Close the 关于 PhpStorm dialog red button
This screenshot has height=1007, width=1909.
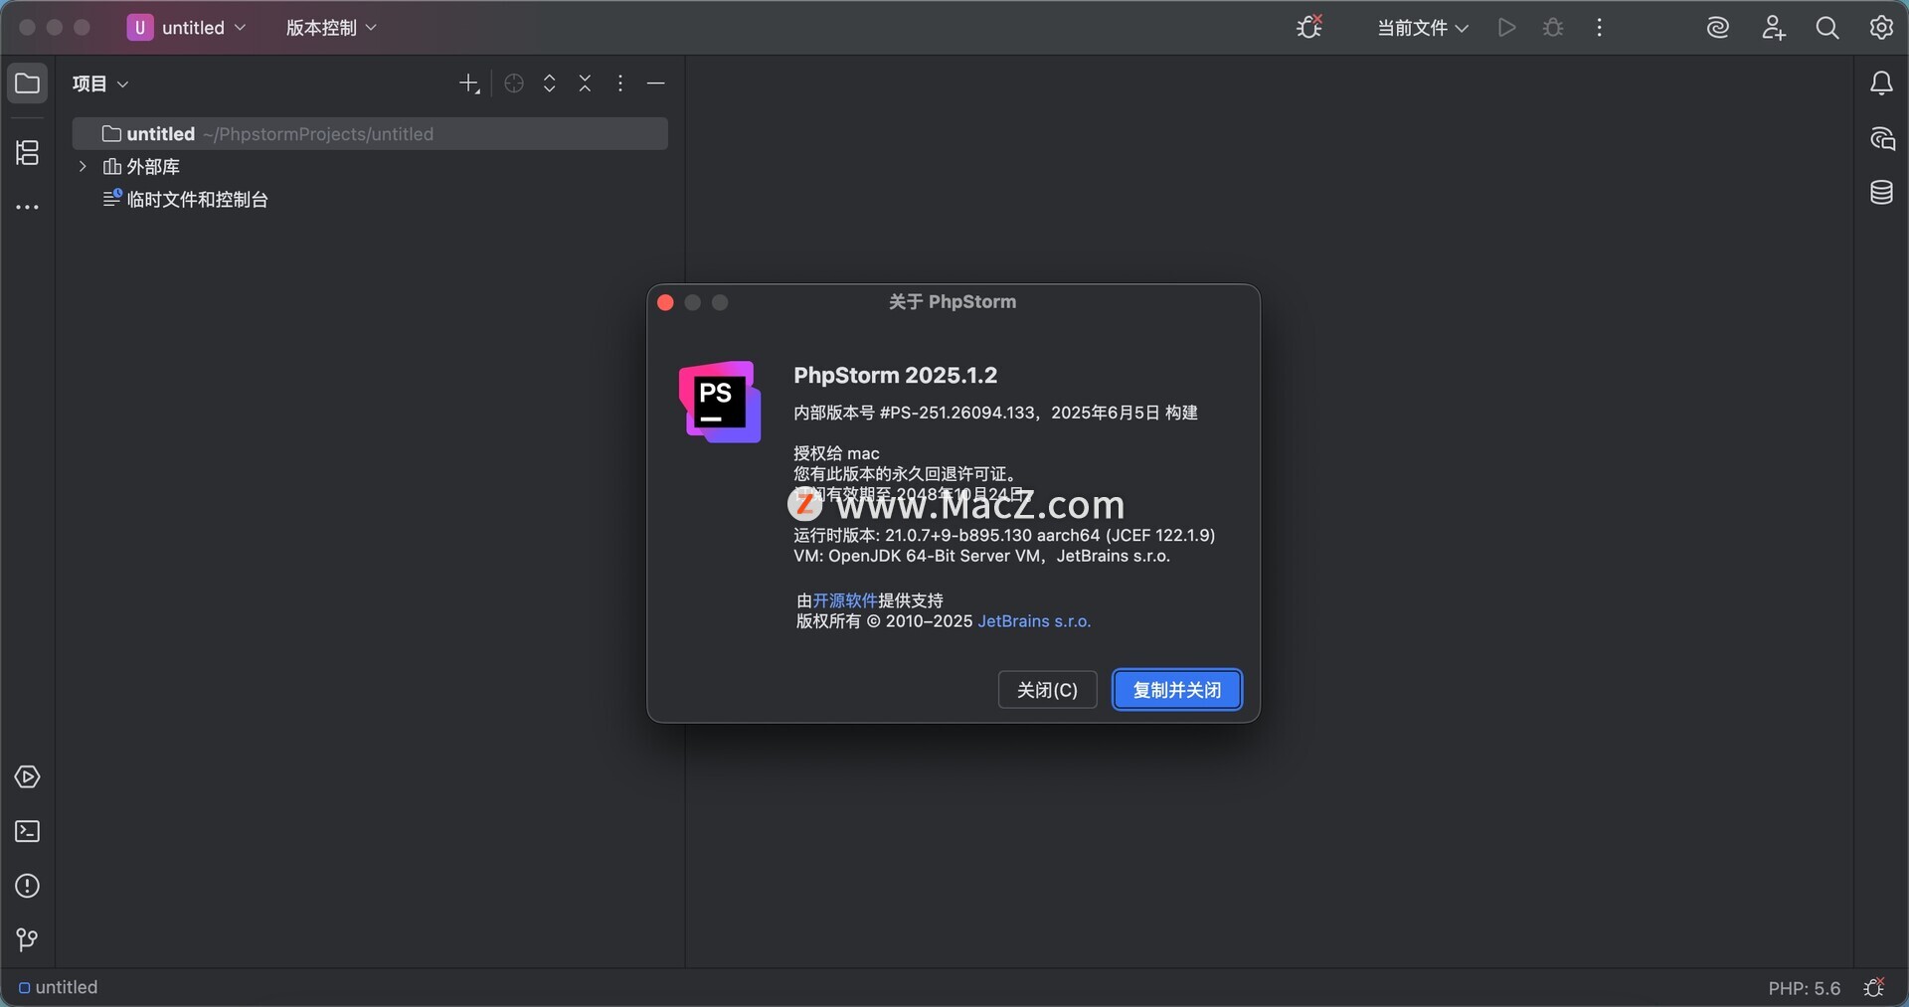(x=665, y=302)
